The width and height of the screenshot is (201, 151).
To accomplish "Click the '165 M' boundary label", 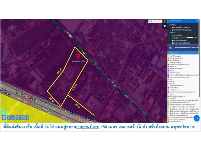I will (x=59, y=71).
